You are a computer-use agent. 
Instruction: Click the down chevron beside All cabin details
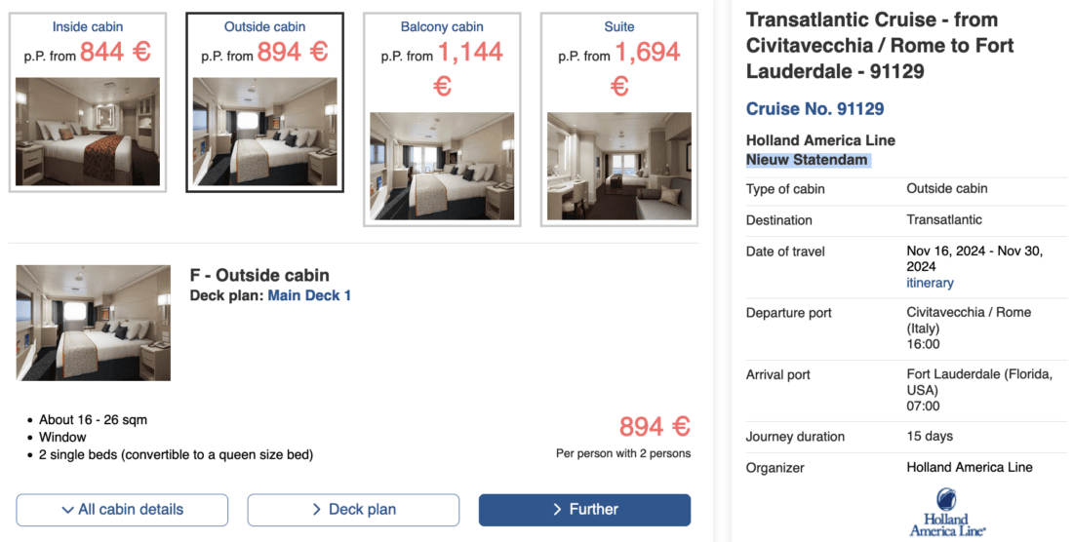67,510
